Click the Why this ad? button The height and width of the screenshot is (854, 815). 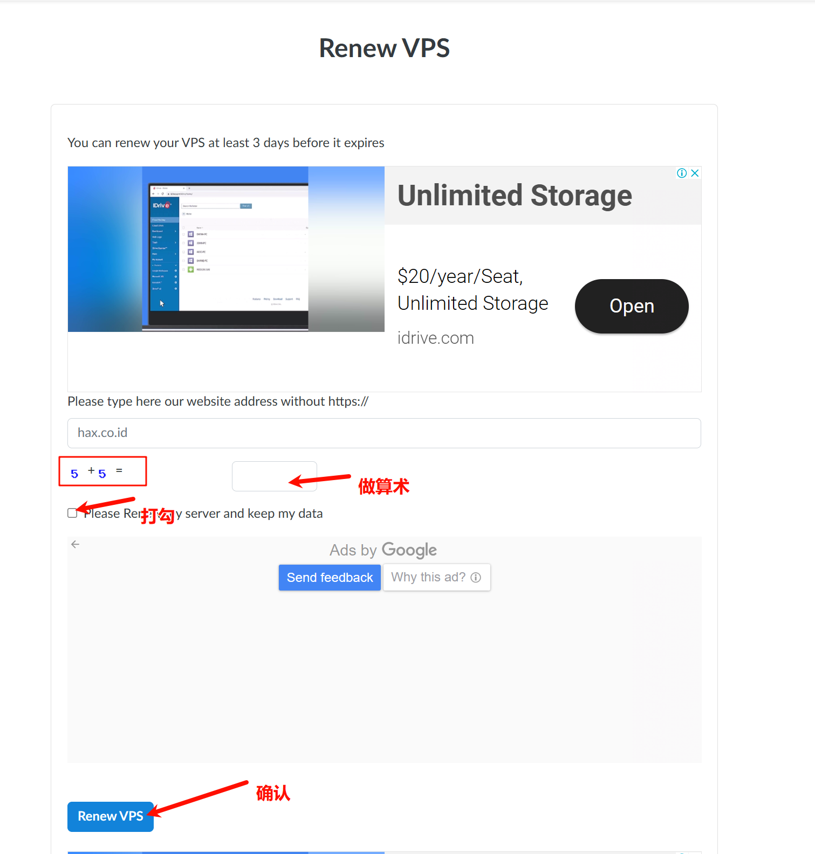pos(436,578)
